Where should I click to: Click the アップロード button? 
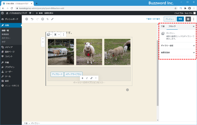(x=57, y=74)
